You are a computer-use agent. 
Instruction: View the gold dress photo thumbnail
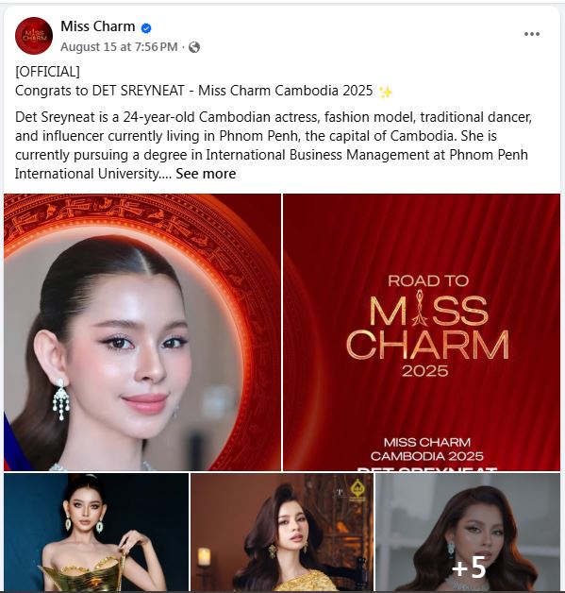click(x=96, y=532)
